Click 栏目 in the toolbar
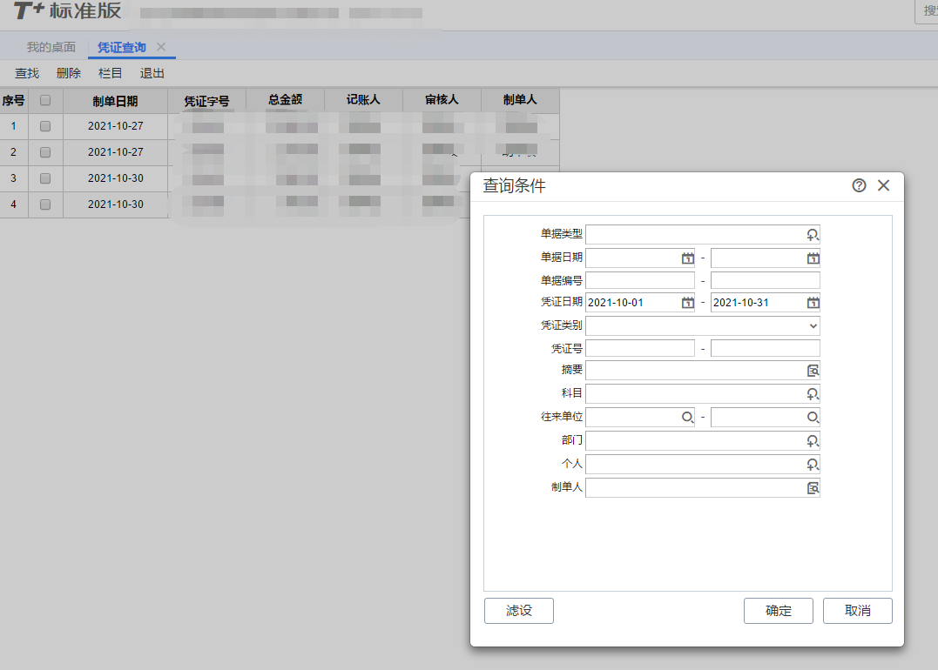This screenshot has height=670, width=938. (x=110, y=73)
